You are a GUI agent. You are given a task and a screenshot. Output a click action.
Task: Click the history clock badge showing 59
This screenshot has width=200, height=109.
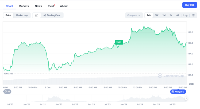[x=7, y=92]
